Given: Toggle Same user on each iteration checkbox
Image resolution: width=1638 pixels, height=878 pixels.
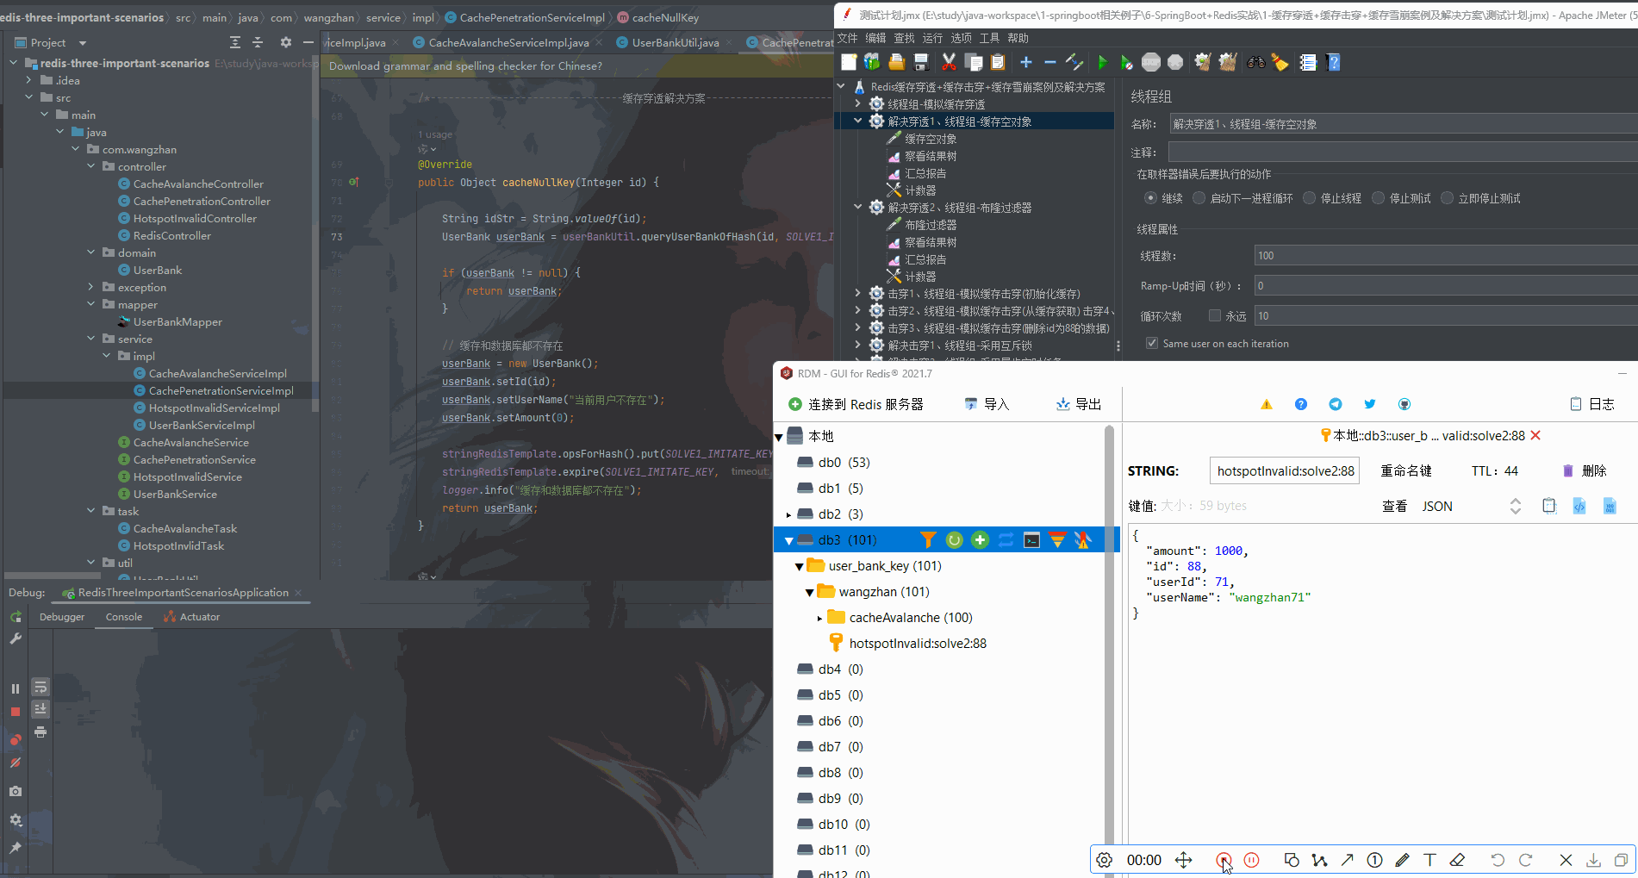Looking at the screenshot, I should [1151, 343].
